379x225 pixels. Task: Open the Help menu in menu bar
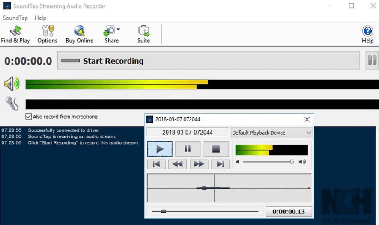(40, 18)
